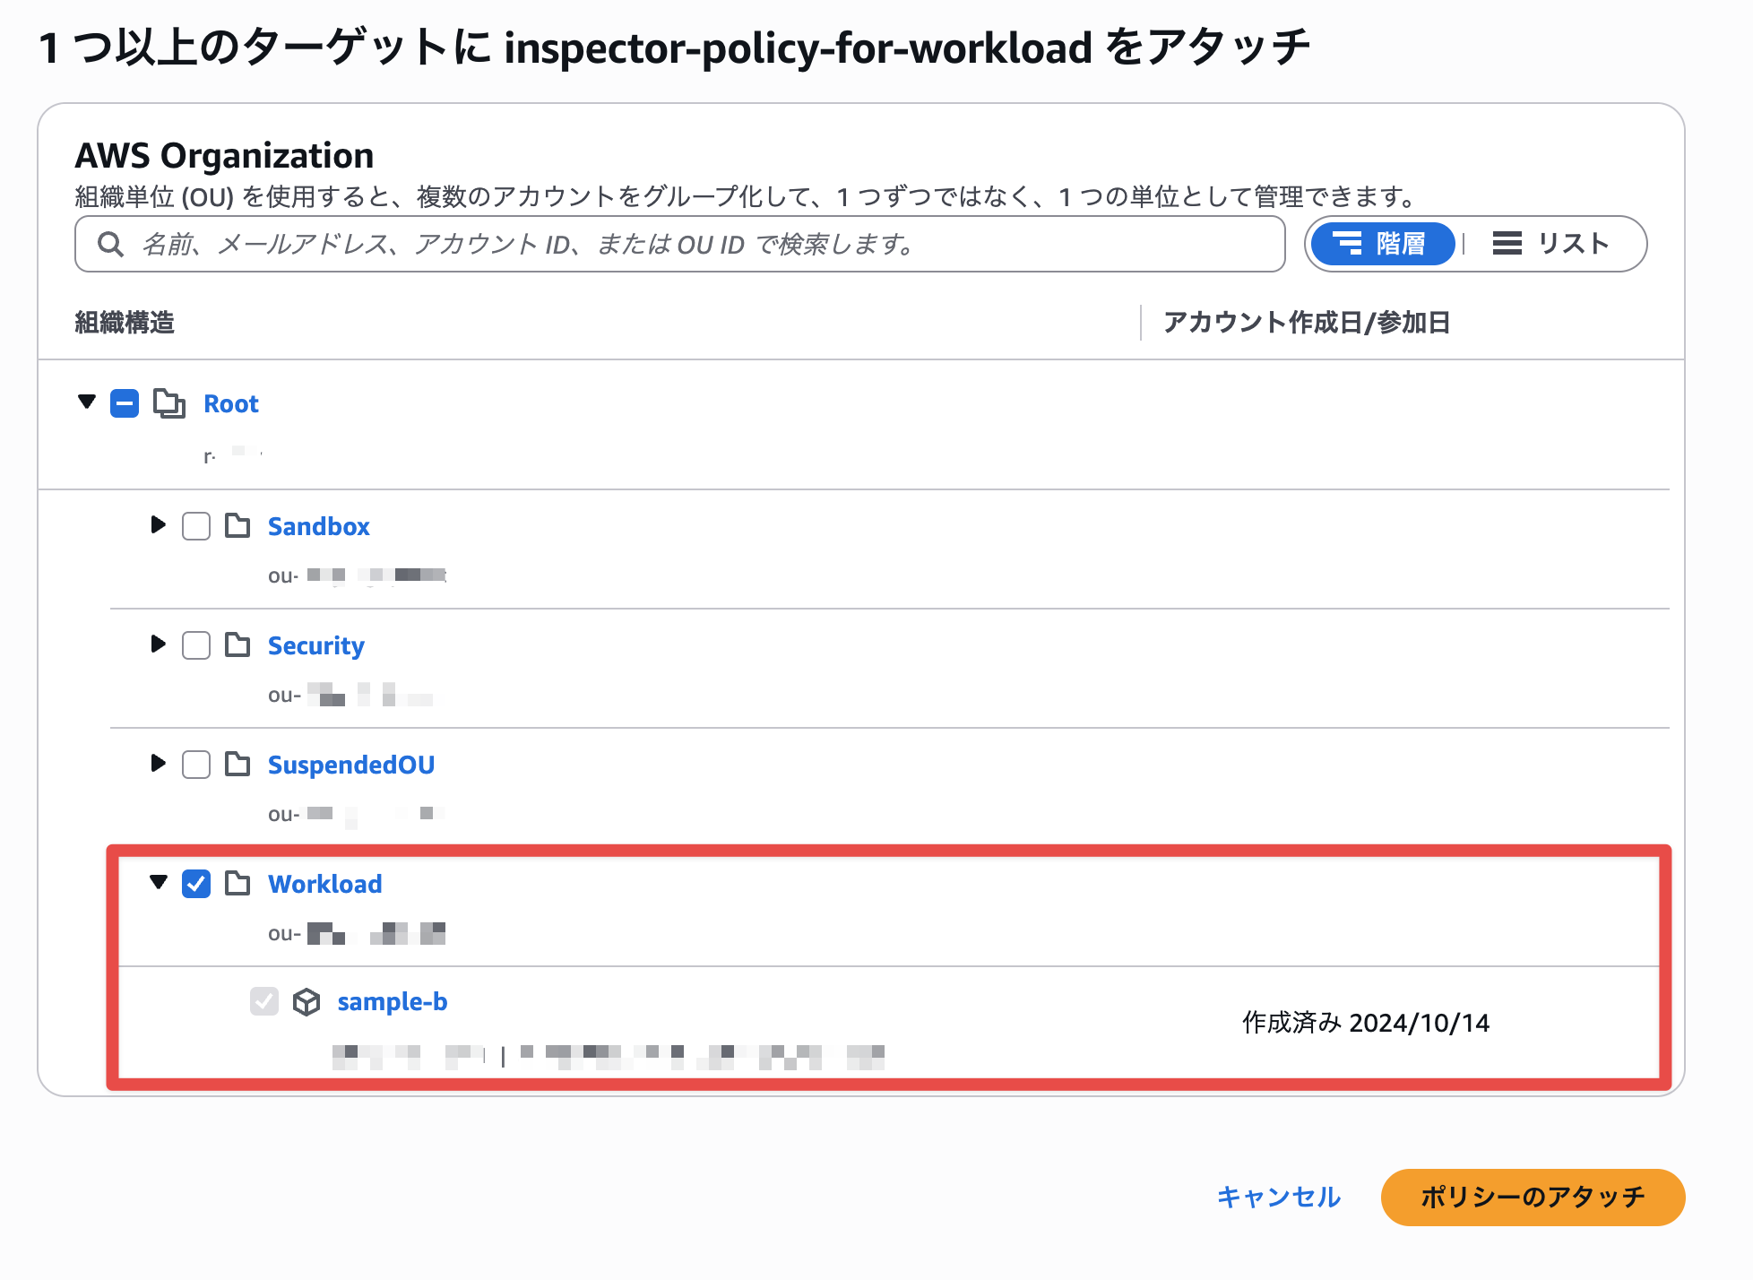Viewport: 1753px width, 1280px height.
Task: Switch to the リスト view tab
Action: tap(1550, 243)
